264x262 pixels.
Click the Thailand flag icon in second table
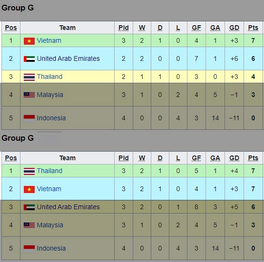29,171
